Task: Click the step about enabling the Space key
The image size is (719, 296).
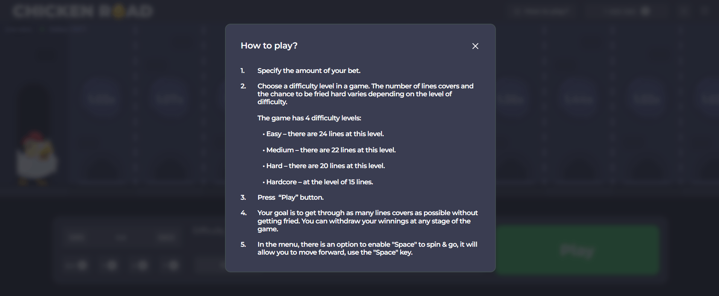Action: [x=367, y=248]
